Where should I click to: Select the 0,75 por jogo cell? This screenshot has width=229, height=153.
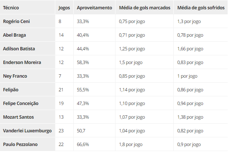(x=132, y=21)
